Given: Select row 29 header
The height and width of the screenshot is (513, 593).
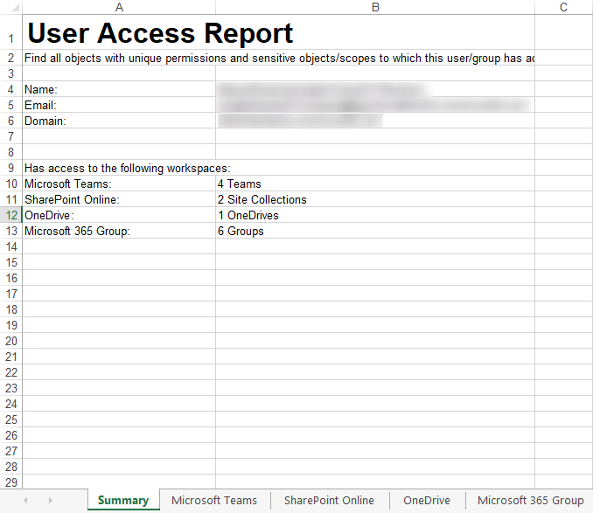Looking at the screenshot, I should 11,482.
